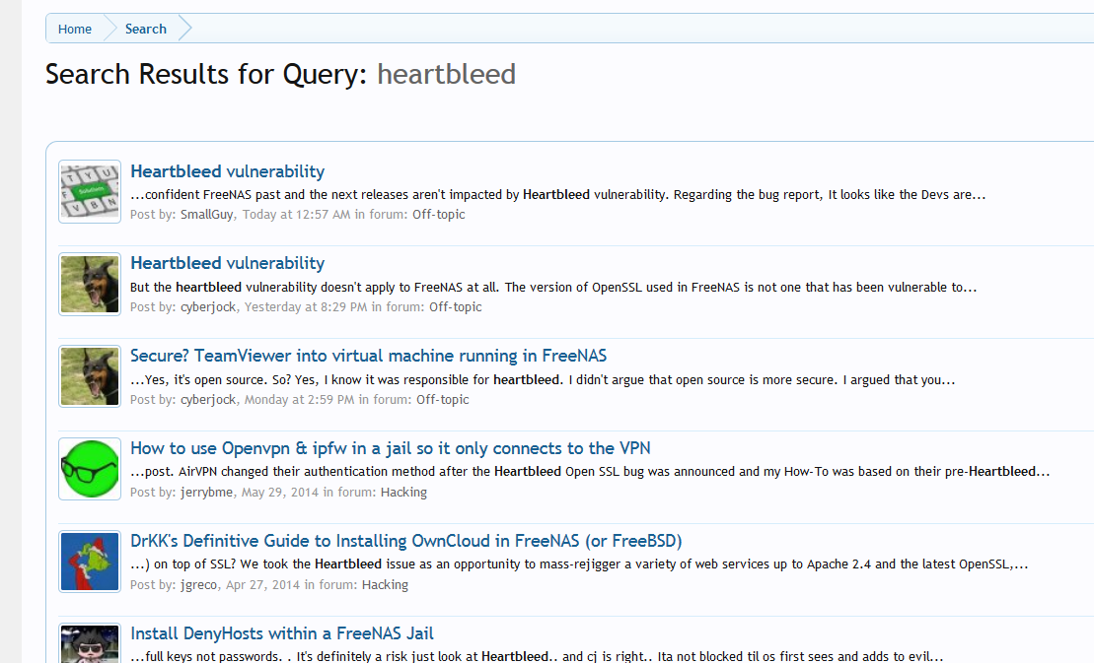Open jerrybme's green glasses avatar

90,469
